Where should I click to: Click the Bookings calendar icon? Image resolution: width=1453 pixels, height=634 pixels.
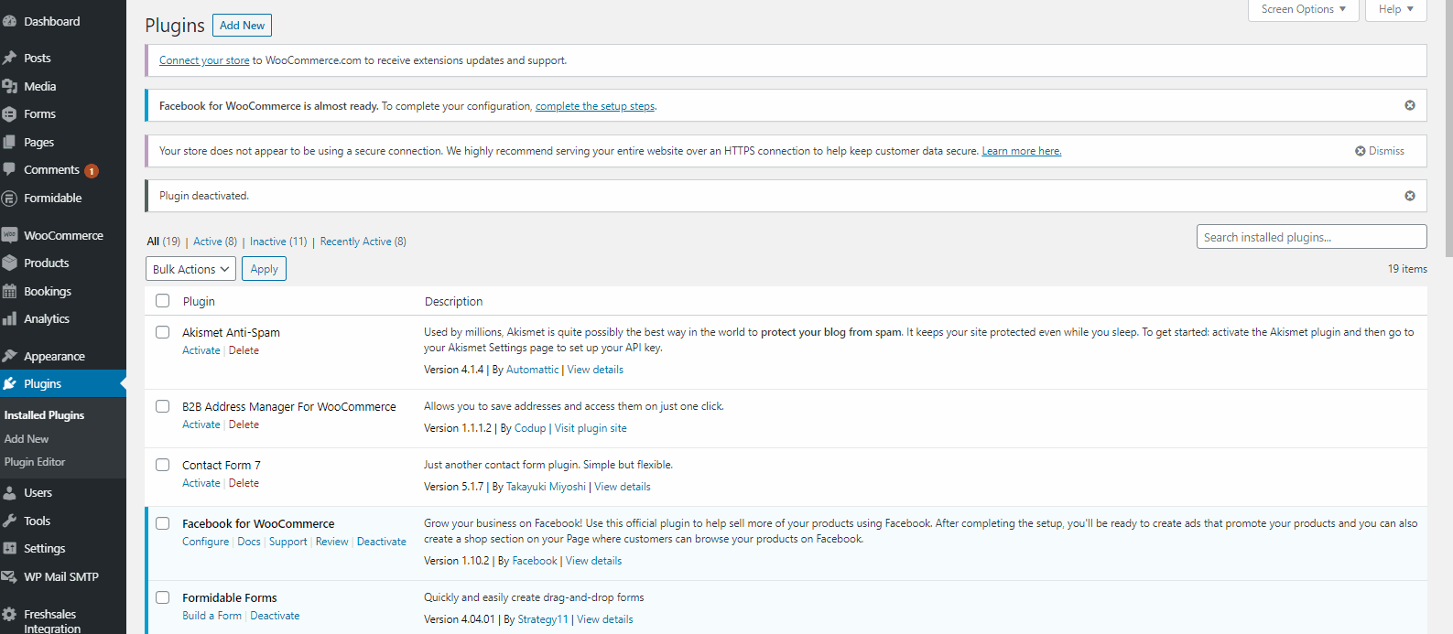(x=10, y=291)
